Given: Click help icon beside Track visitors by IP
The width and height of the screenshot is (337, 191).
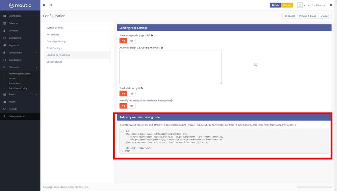Looking at the screenshot, I should pos(142,88).
